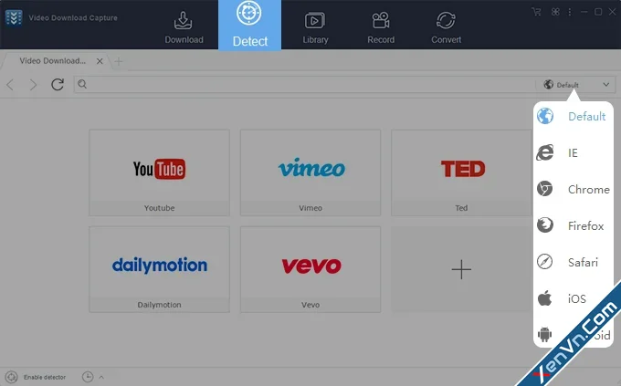Expand the up-arrow next to clock icon
The height and width of the screenshot is (386, 621).
point(101,377)
